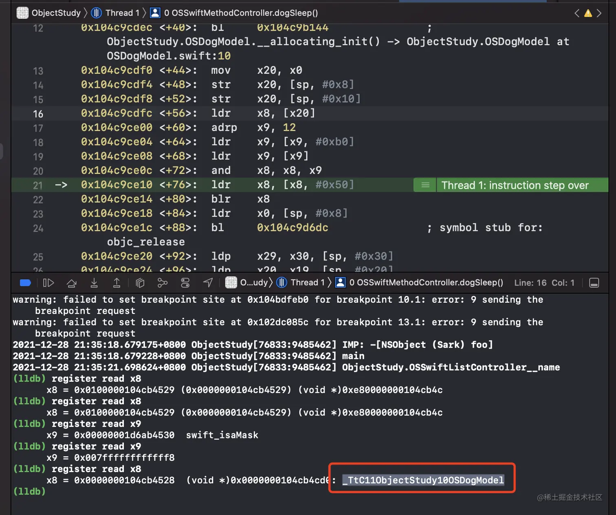This screenshot has height=515, width=616.
Task: Click the 'x9 = 0x007ffffffffffff8' output
Action: click(x=110, y=458)
